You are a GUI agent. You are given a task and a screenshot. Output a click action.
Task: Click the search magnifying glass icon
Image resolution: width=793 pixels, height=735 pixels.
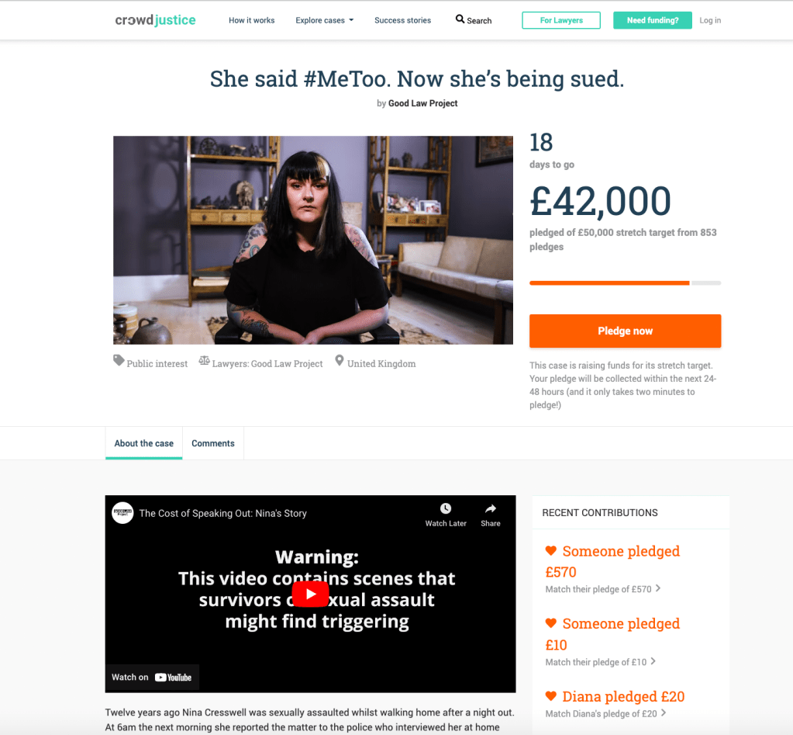(460, 19)
